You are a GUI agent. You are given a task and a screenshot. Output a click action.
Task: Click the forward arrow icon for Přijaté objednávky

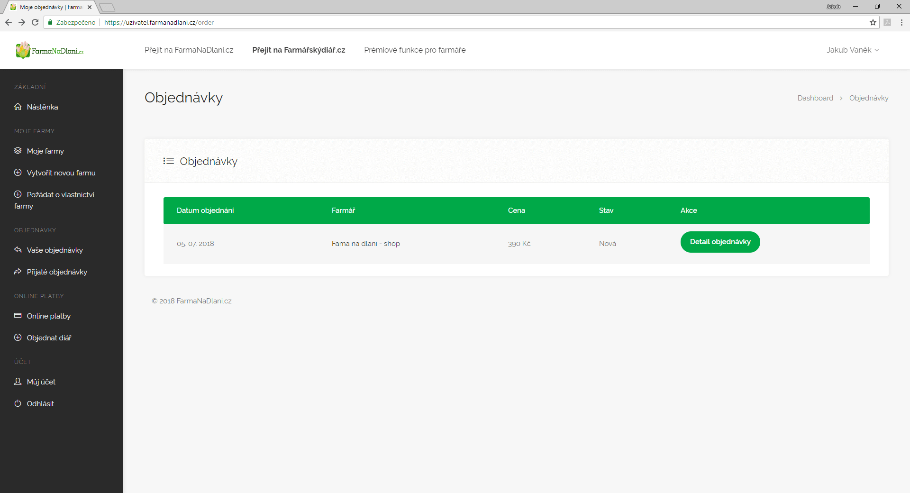point(18,272)
